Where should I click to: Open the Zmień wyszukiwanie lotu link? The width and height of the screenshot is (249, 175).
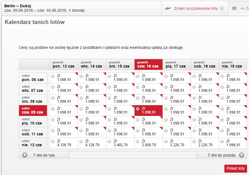pyautogui.click(x=196, y=9)
